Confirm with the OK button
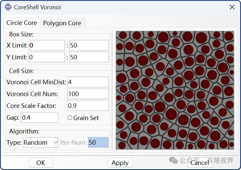241x170 pixels. pos(41,163)
